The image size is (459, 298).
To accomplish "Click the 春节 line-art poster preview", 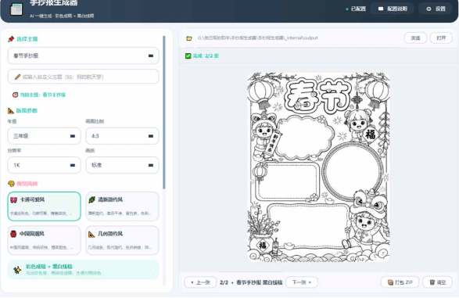I will [318, 167].
